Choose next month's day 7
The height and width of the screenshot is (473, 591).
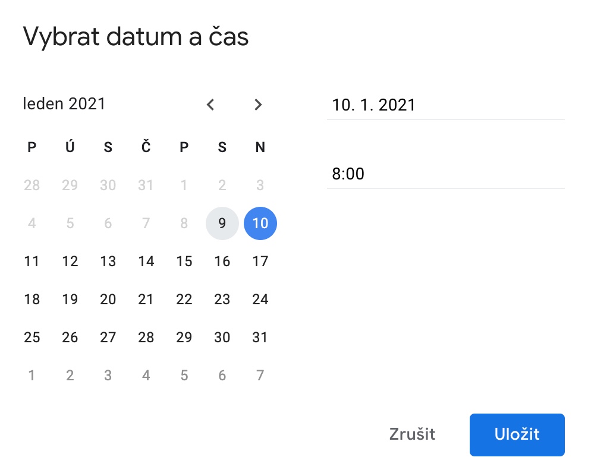[x=260, y=376]
